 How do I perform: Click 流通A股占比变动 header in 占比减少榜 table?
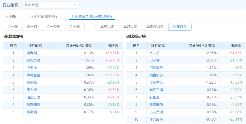202,46
